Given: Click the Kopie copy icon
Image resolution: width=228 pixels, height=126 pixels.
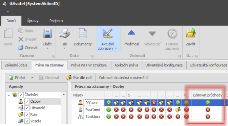Looking at the screenshot, I should (x=21, y=31).
